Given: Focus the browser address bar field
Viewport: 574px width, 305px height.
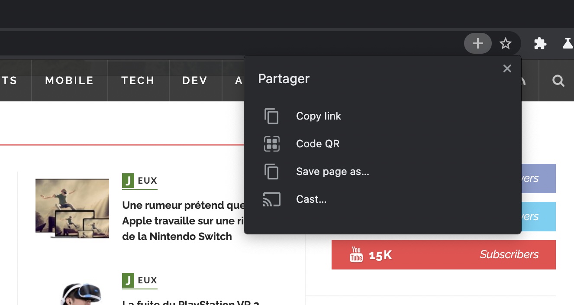Looking at the screenshot, I should click(216, 43).
